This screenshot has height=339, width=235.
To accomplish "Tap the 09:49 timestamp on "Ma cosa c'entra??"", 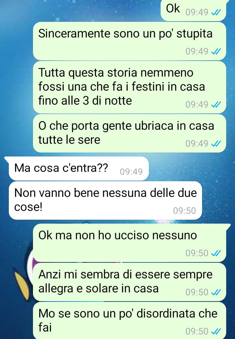I will coord(131,172).
